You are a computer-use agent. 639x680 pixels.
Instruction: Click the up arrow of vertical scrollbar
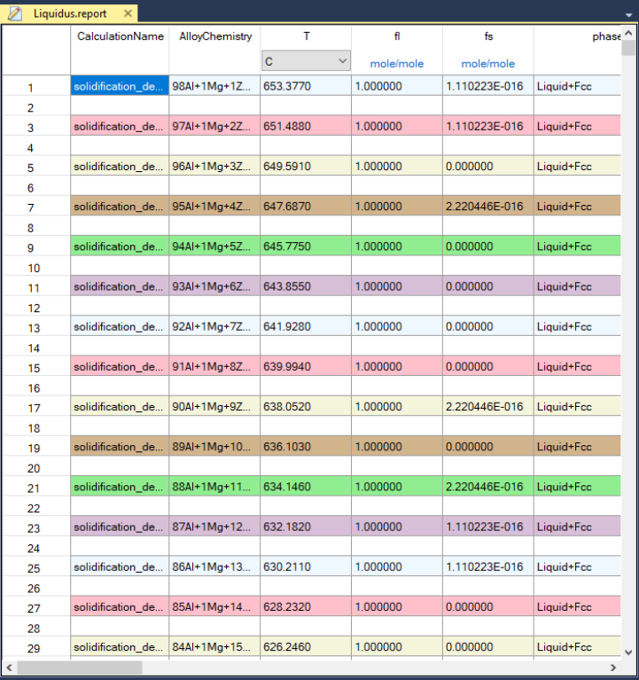click(x=628, y=34)
